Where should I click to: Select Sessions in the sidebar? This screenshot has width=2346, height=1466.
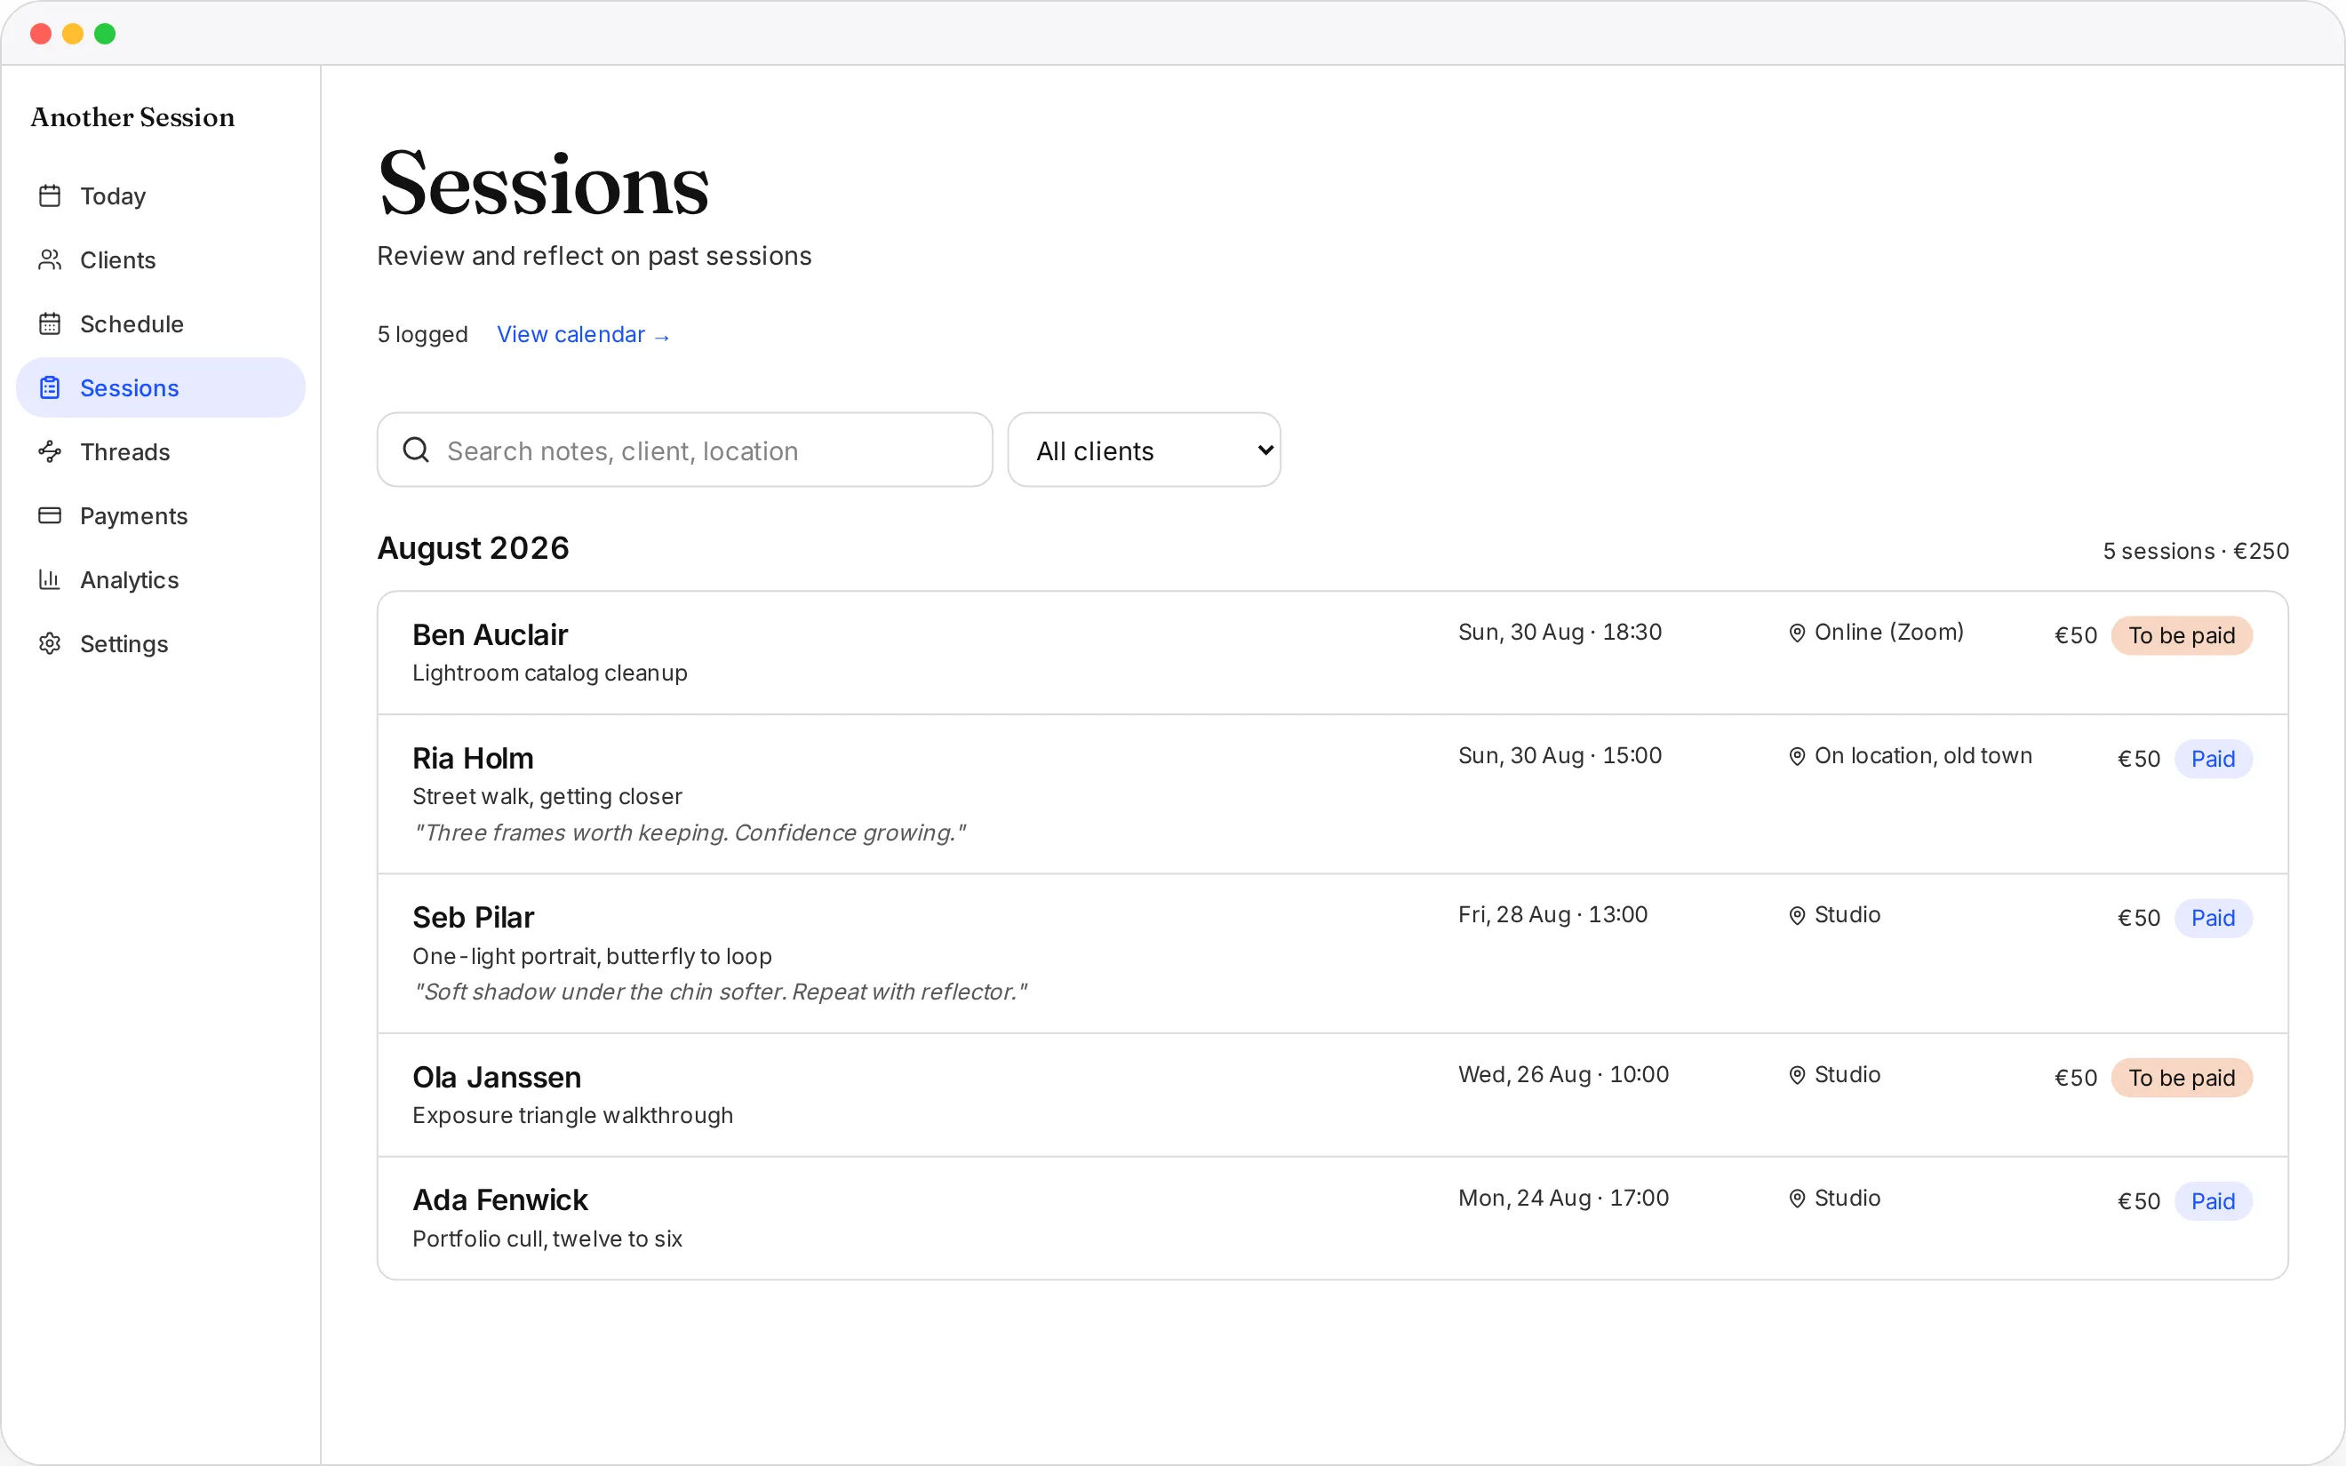click(161, 388)
